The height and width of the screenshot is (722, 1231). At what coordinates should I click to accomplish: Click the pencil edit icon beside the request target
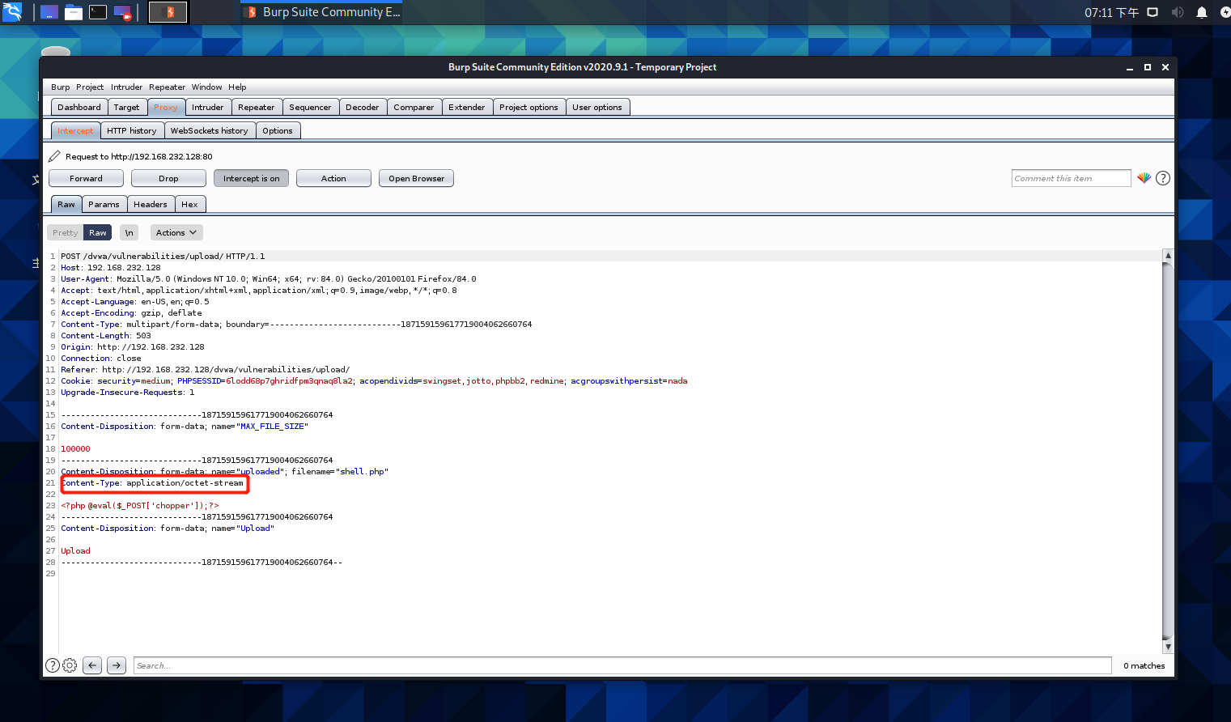(x=54, y=156)
